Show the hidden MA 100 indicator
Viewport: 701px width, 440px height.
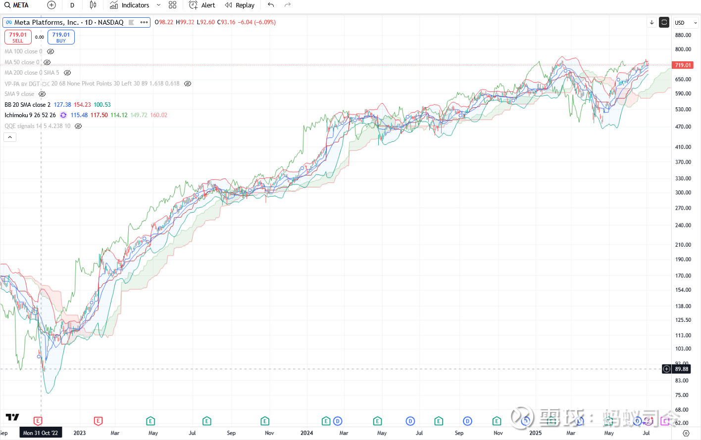(50, 51)
